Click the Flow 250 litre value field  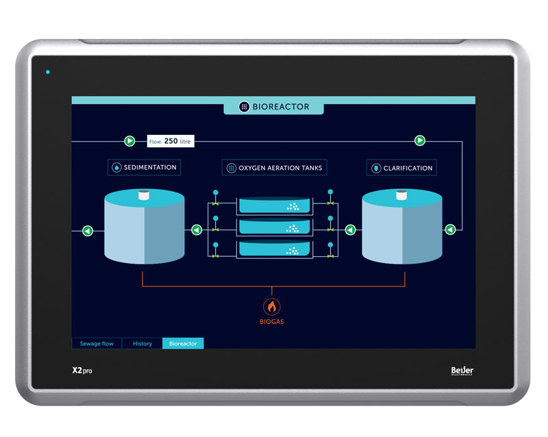coord(170,141)
